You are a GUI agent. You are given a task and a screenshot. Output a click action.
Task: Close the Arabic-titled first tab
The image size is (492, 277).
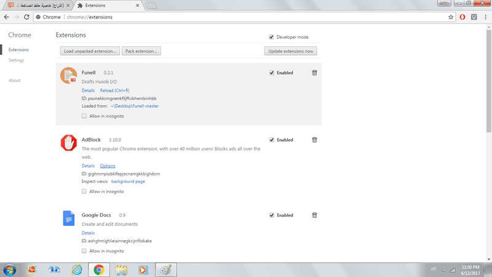68,6
